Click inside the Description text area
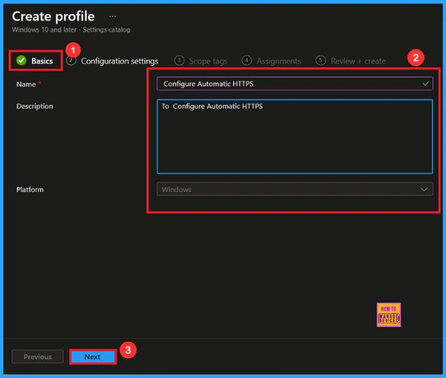Viewport: 446px width, 378px height. (x=294, y=136)
